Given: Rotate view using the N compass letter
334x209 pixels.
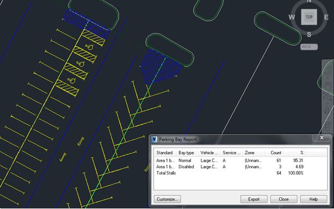Looking at the screenshot, I should (309, 1).
